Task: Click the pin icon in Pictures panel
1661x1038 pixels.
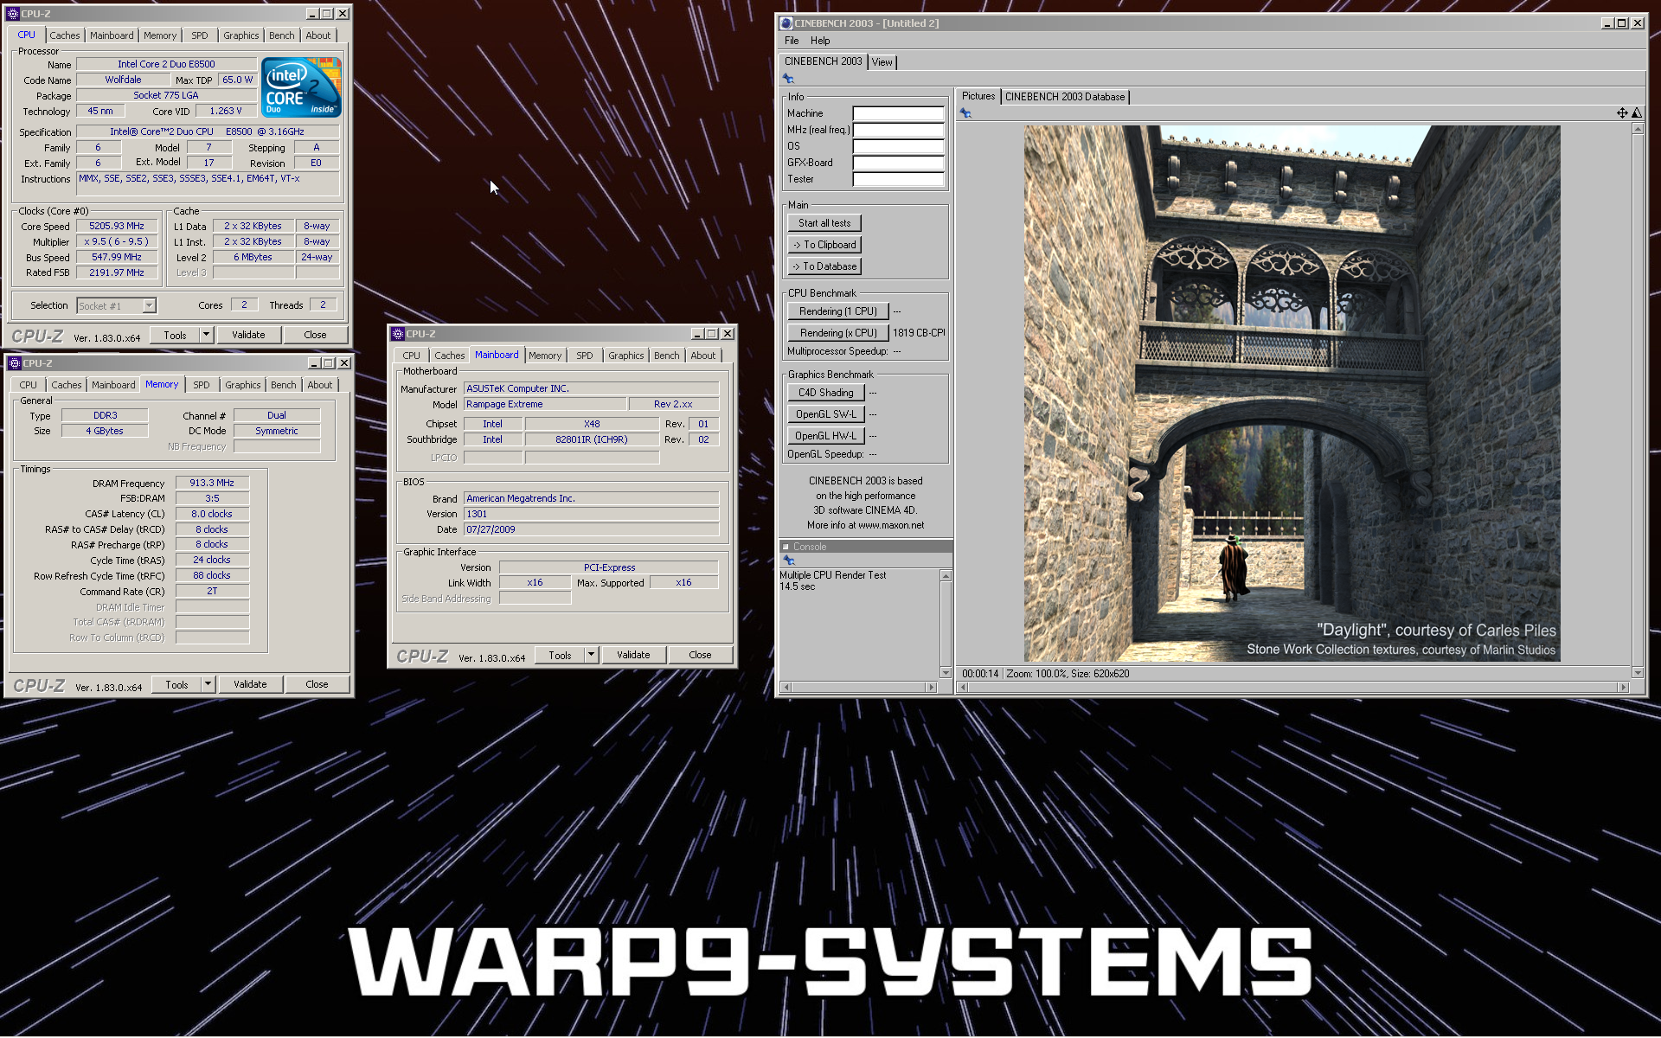Action: point(965,113)
